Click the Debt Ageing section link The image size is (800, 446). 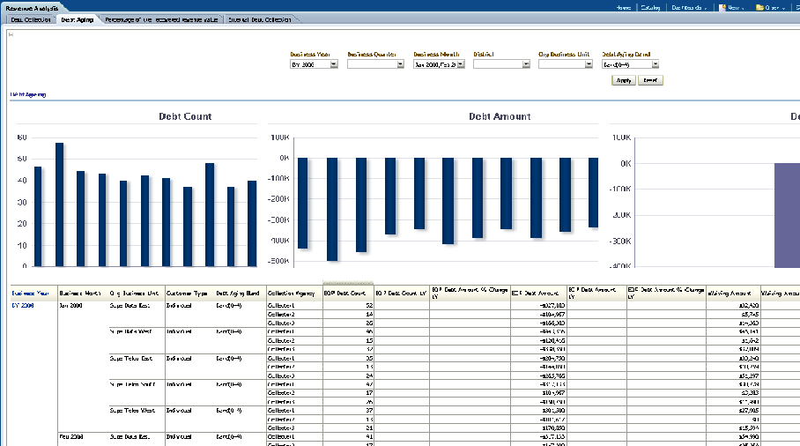point(28,94)
